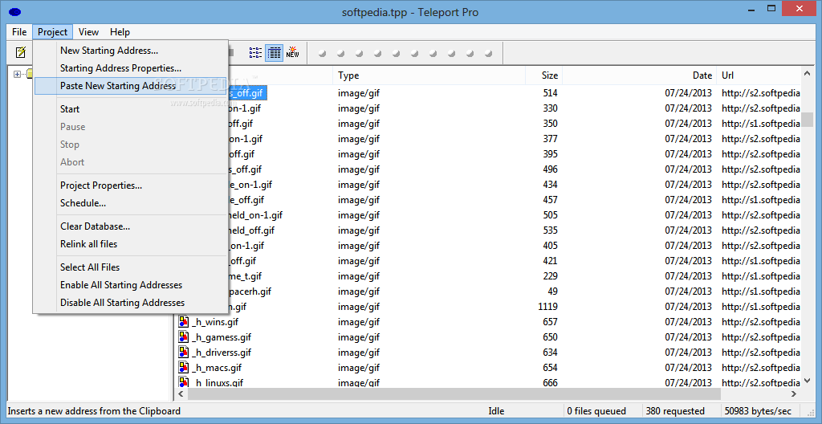The height and width of the screenshot is (424, 822).
Task: Sort by the Url column header
Action: (759, 75)
